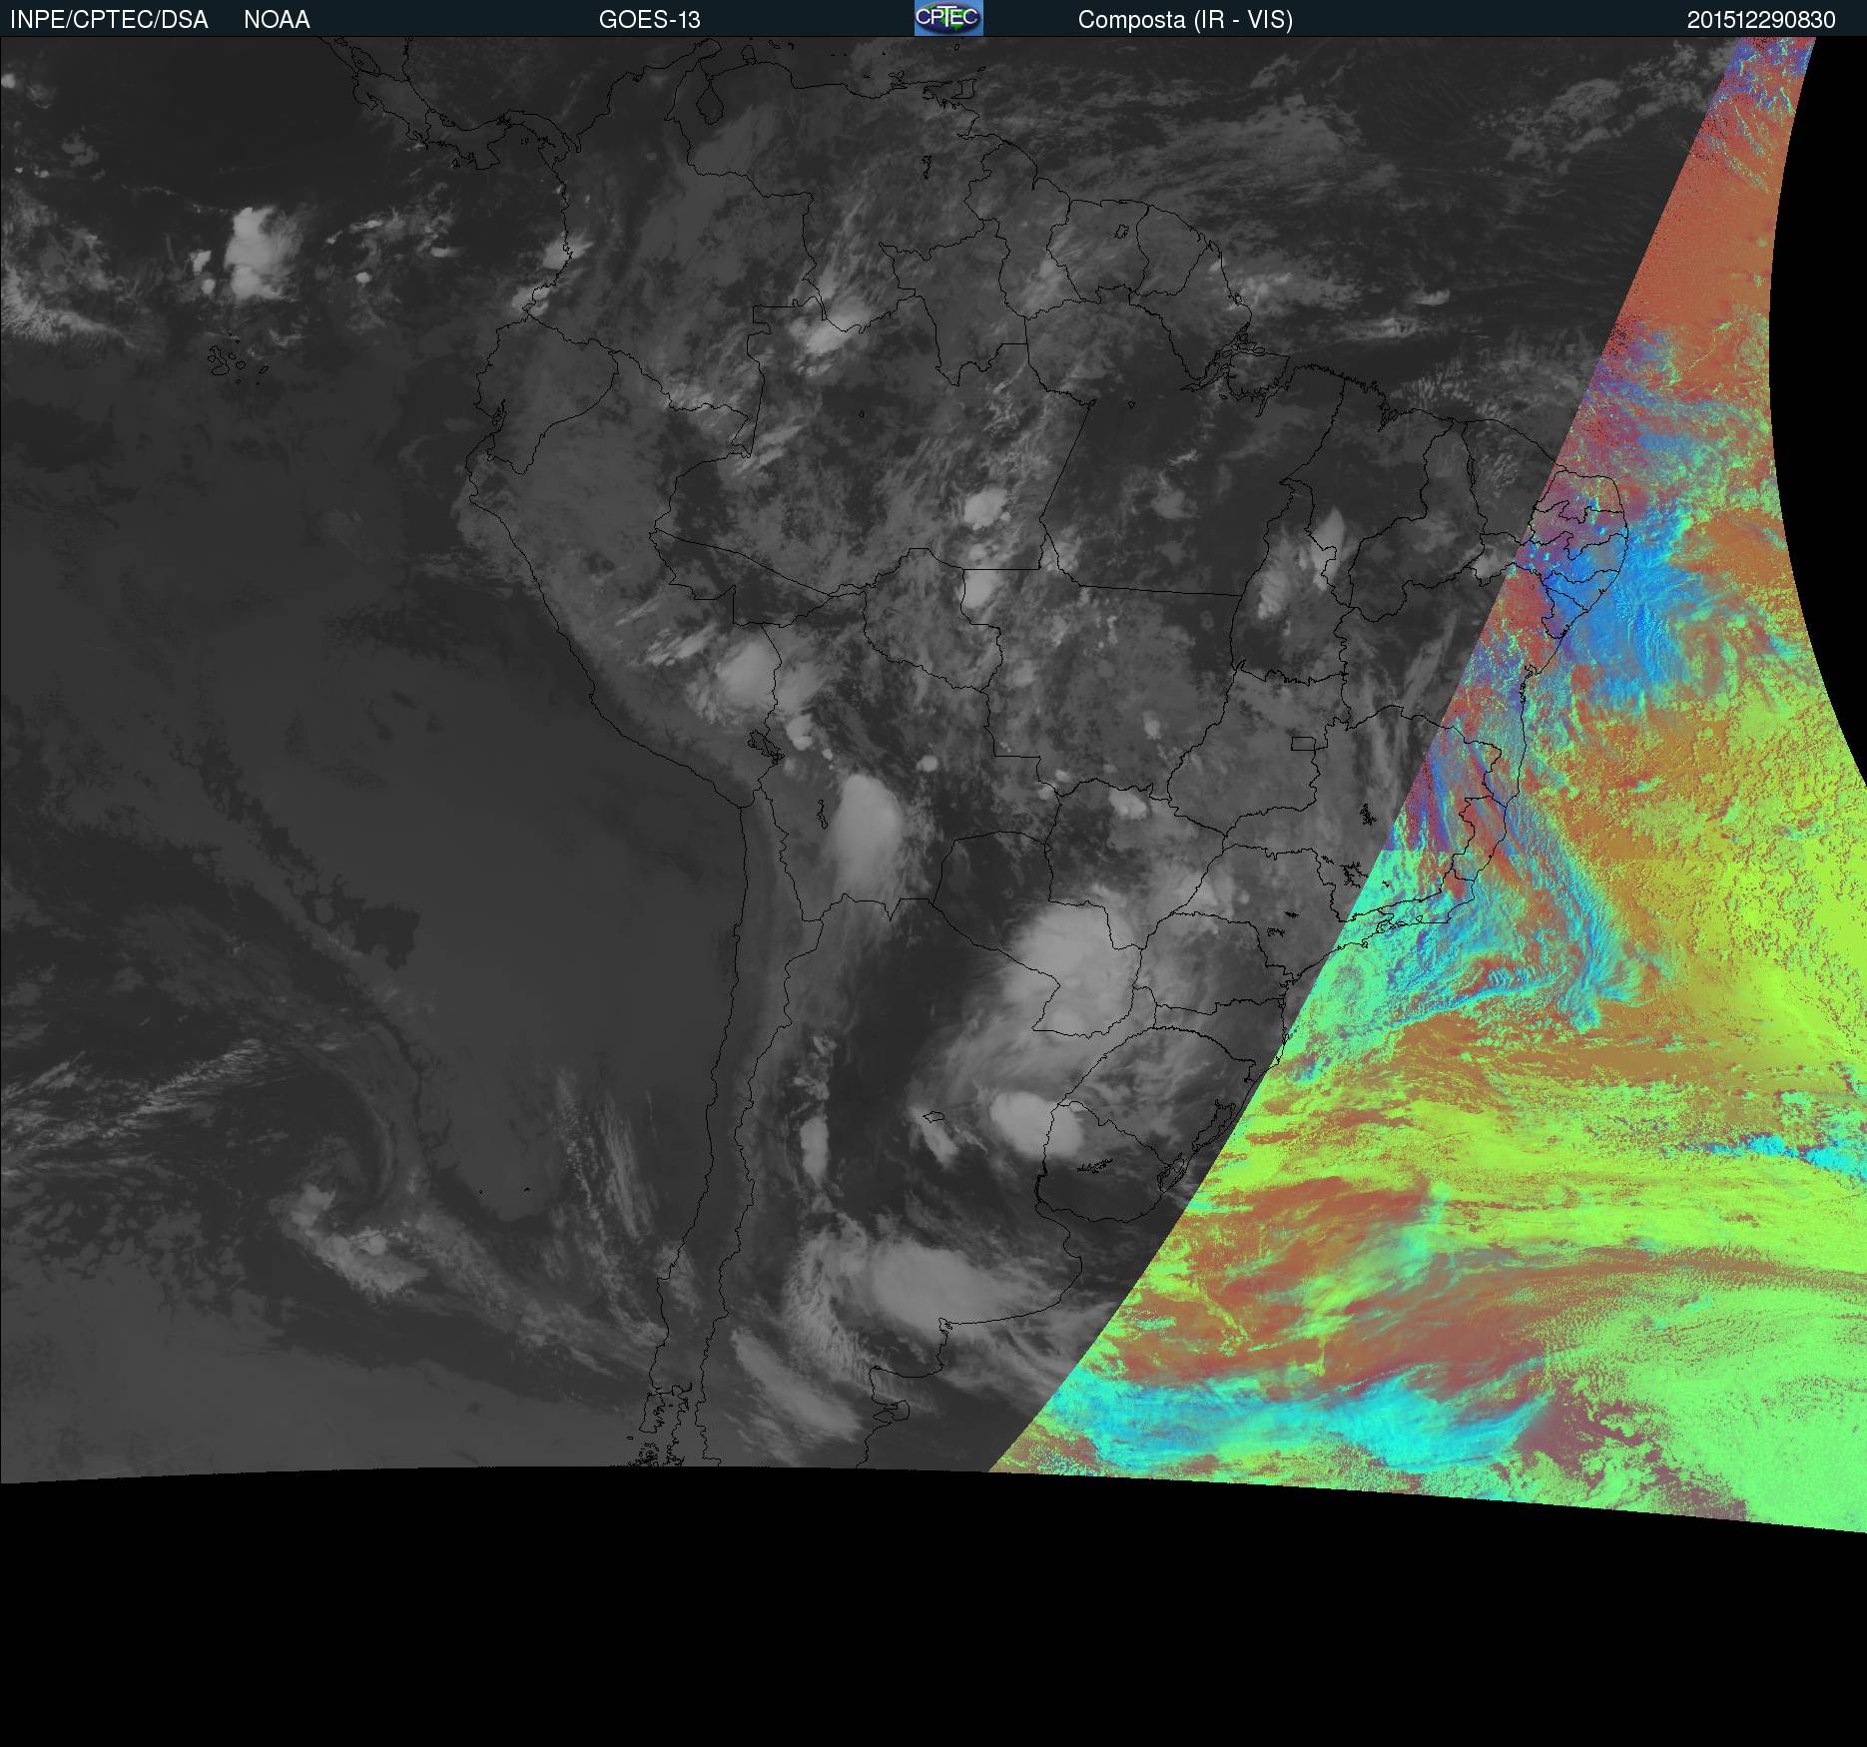
Task: Click the INPE/CPTEC/DSA header label
Action: point(109,20)
